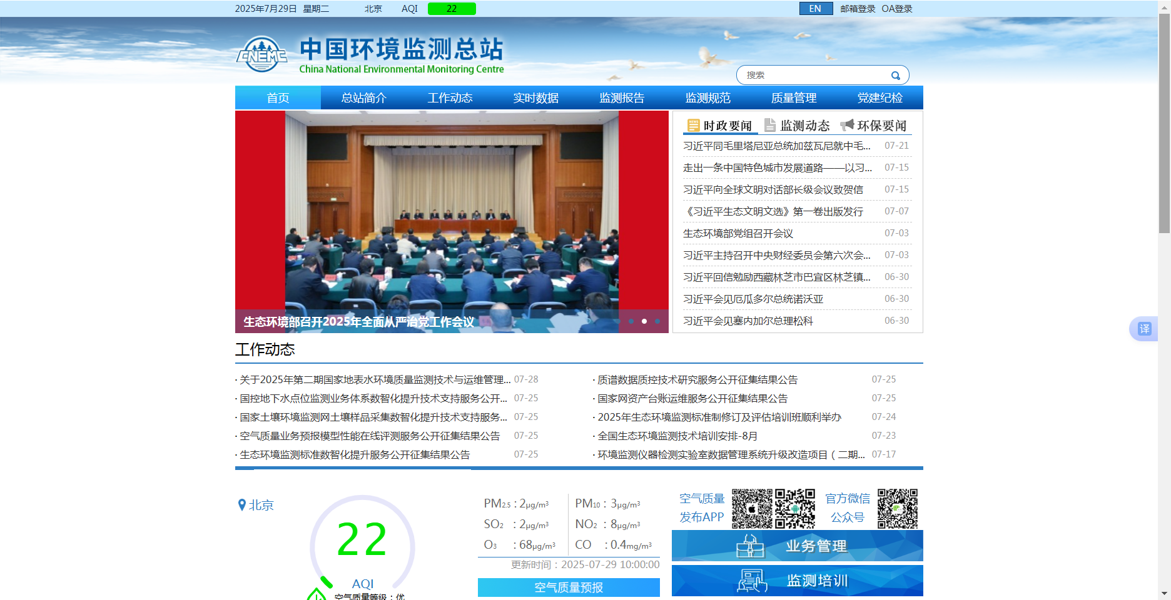
Task: Click into the 搜索 search field
Action: pyautogui.click(x=813, y=75)
